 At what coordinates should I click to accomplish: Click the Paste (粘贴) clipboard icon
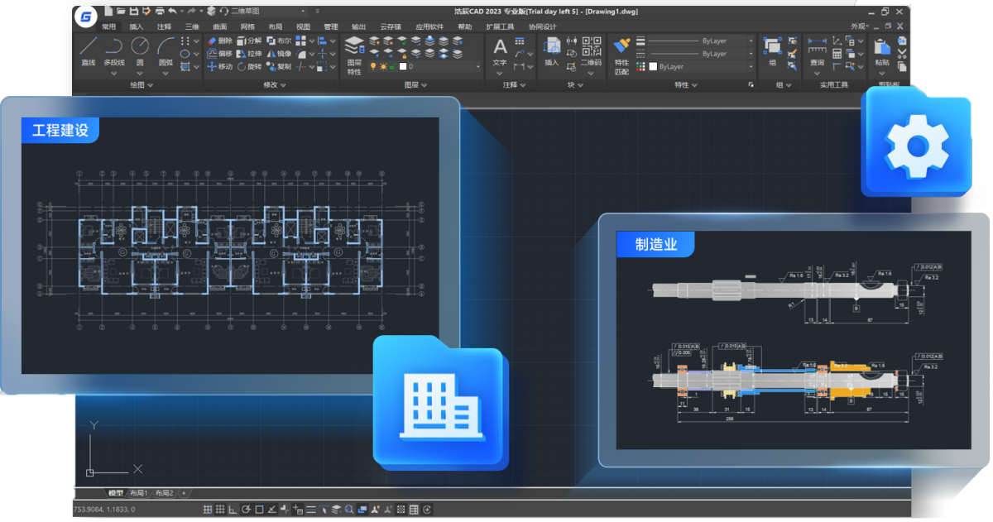coord(883,50)
